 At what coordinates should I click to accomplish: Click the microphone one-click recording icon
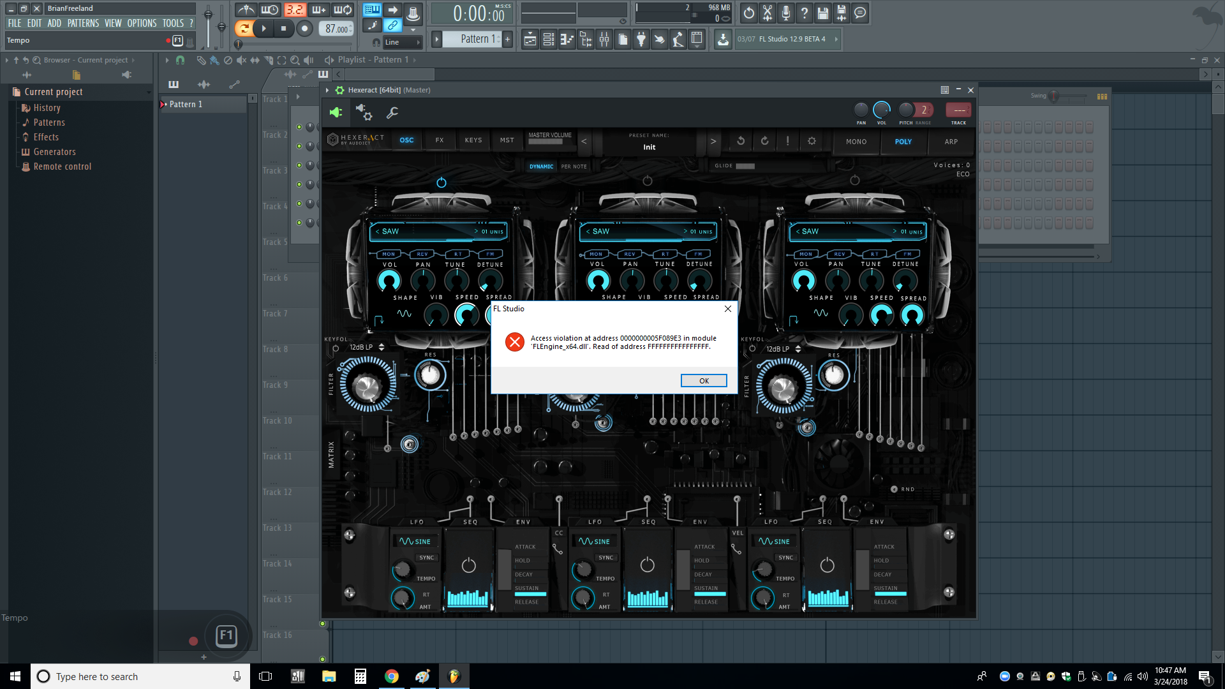click(x=785, y=13)
